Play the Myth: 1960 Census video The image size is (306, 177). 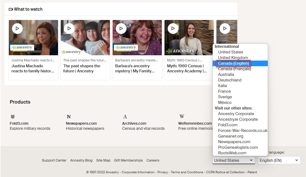pyautogui.click(x=173, y=28)
